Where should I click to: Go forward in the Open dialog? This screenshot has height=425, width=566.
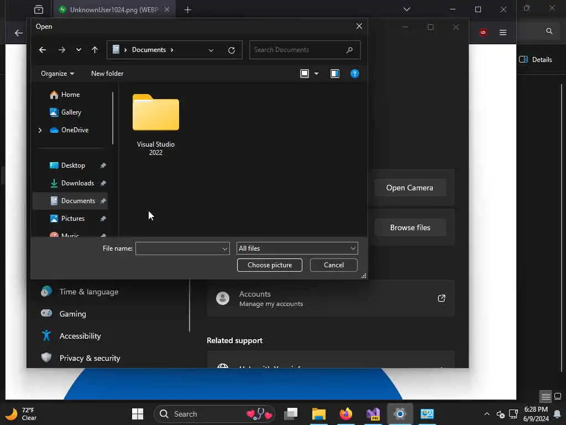coord(62,50)
